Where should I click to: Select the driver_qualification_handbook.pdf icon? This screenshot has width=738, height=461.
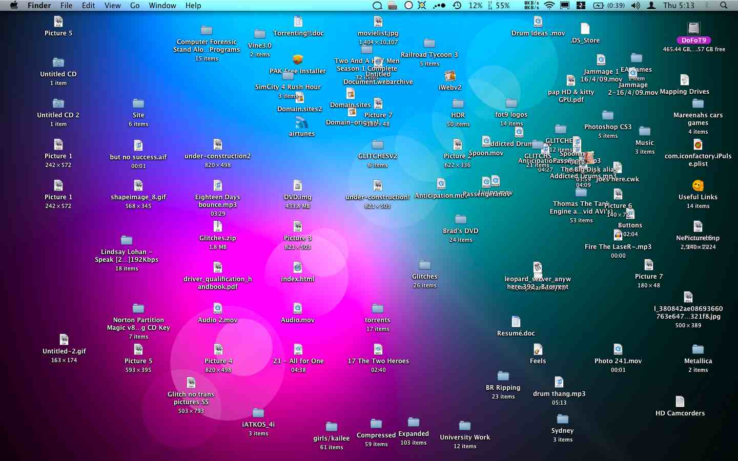(218, 267)
